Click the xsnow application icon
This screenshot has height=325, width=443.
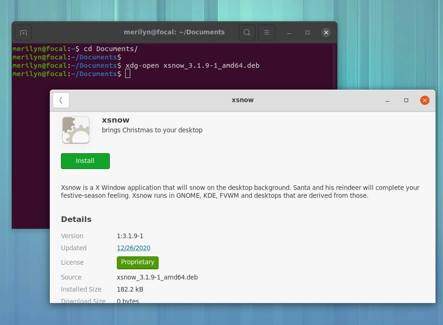[x=75, y=130]
